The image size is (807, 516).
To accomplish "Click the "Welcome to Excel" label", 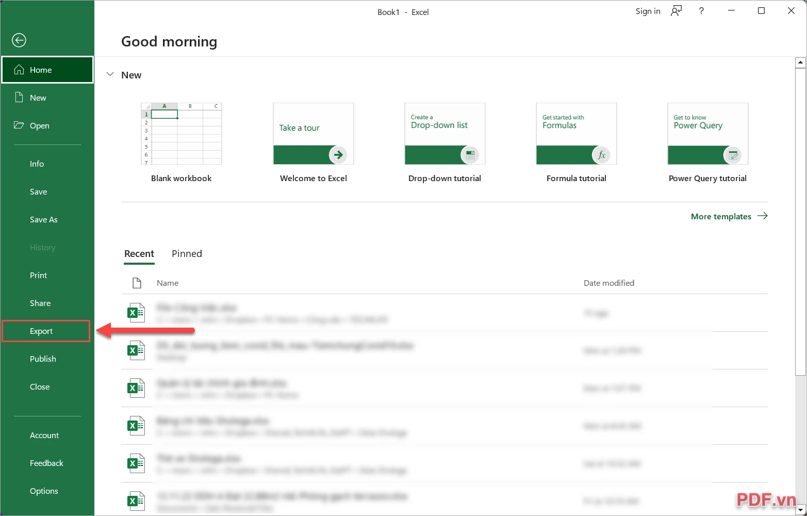I will click(x=314, y=178).
